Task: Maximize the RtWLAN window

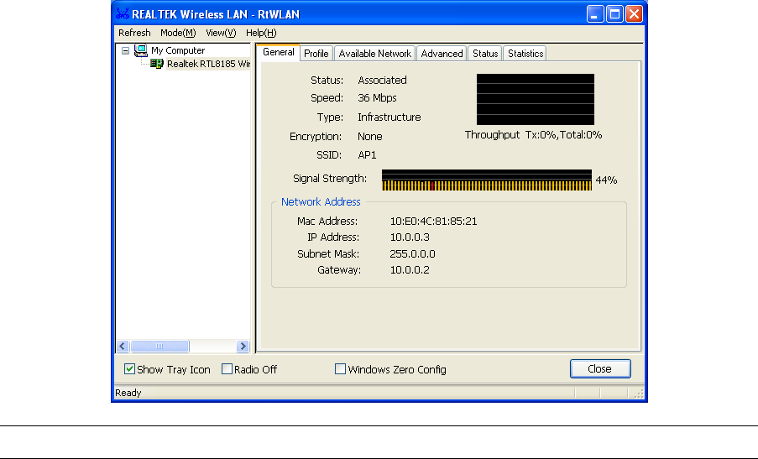Action: click(x=614, y=14)
